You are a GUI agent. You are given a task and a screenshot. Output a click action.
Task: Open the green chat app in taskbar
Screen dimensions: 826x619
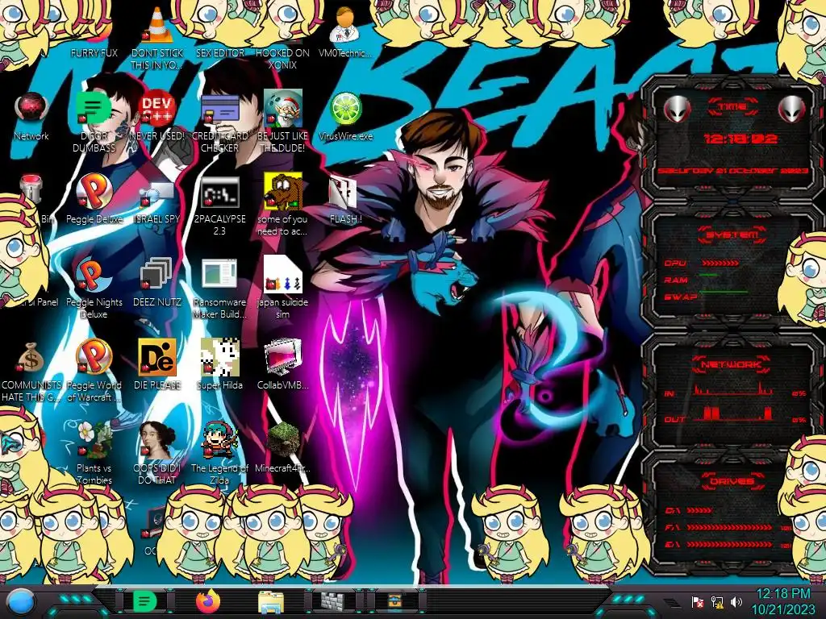[144, 601]
